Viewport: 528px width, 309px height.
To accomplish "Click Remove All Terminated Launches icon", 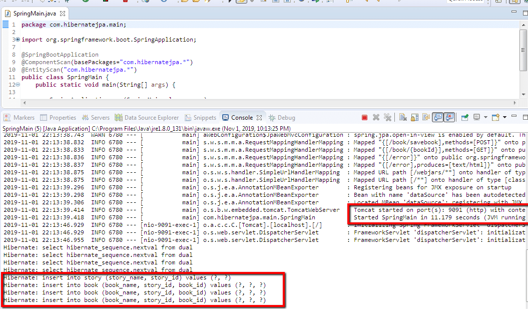I will (387, 118).
